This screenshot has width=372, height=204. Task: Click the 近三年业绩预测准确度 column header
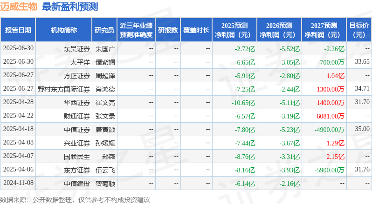(136, 30)
